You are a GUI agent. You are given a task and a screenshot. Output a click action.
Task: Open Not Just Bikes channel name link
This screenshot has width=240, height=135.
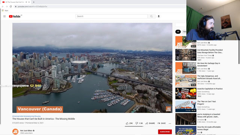[x=26, y=130]
